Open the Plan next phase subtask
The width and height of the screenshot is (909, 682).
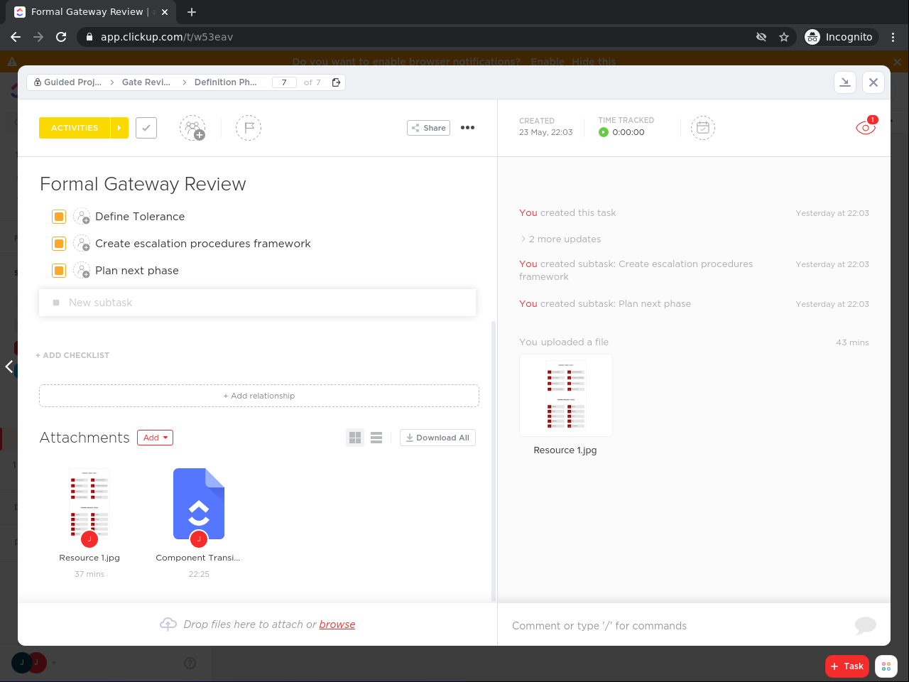point(137,271)
